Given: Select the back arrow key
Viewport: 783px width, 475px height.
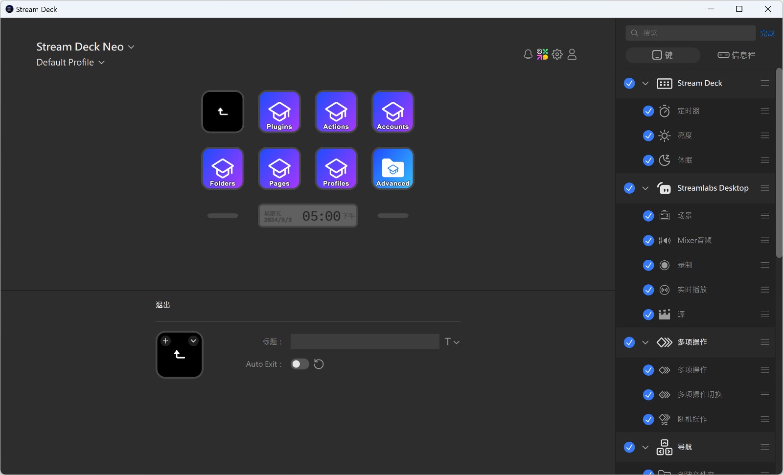Looking at the screenshot, I should [223, 112].
